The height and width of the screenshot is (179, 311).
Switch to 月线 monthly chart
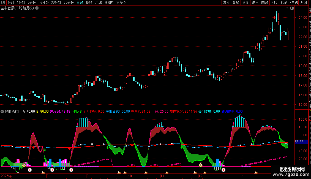[x=98, y=2]
